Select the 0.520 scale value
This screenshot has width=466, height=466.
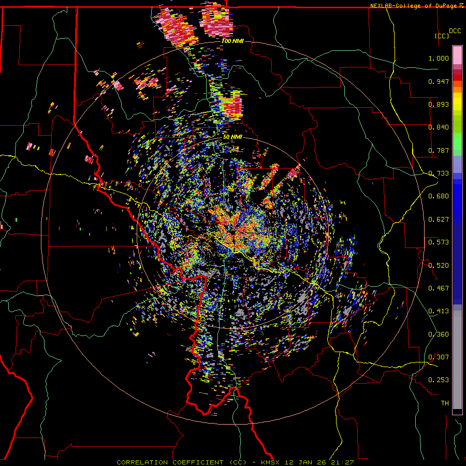(x=439, y=266)
